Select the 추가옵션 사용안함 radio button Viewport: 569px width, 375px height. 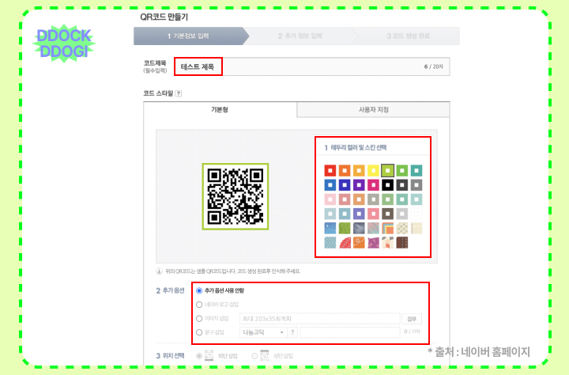pyautogui.click(x=199, y=290)
